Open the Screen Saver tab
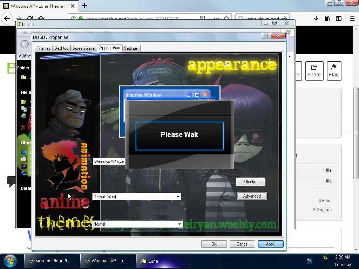 click(x=84, y=48)
